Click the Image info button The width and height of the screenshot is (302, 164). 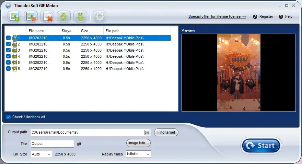click(x=138, y=143)
